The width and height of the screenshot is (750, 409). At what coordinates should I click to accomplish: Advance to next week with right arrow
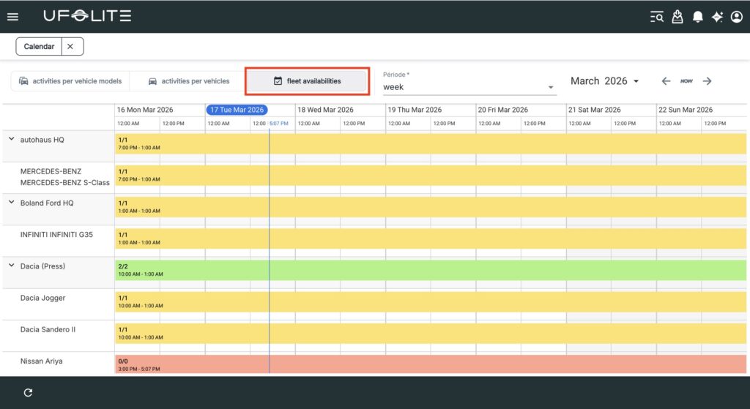point(707,81)
